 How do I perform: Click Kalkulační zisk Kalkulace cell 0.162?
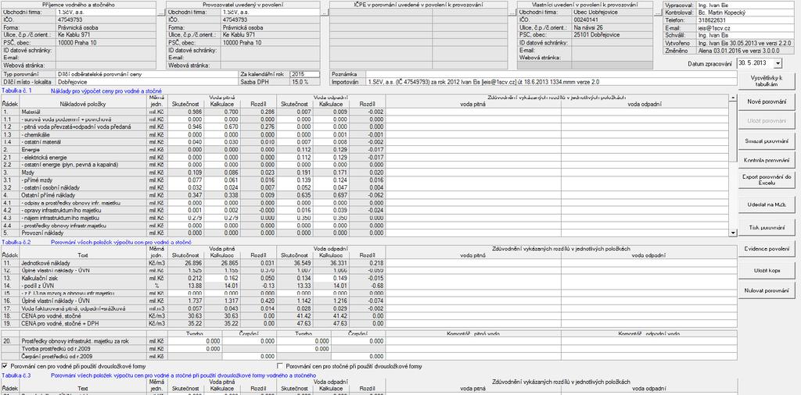[221, 278]
